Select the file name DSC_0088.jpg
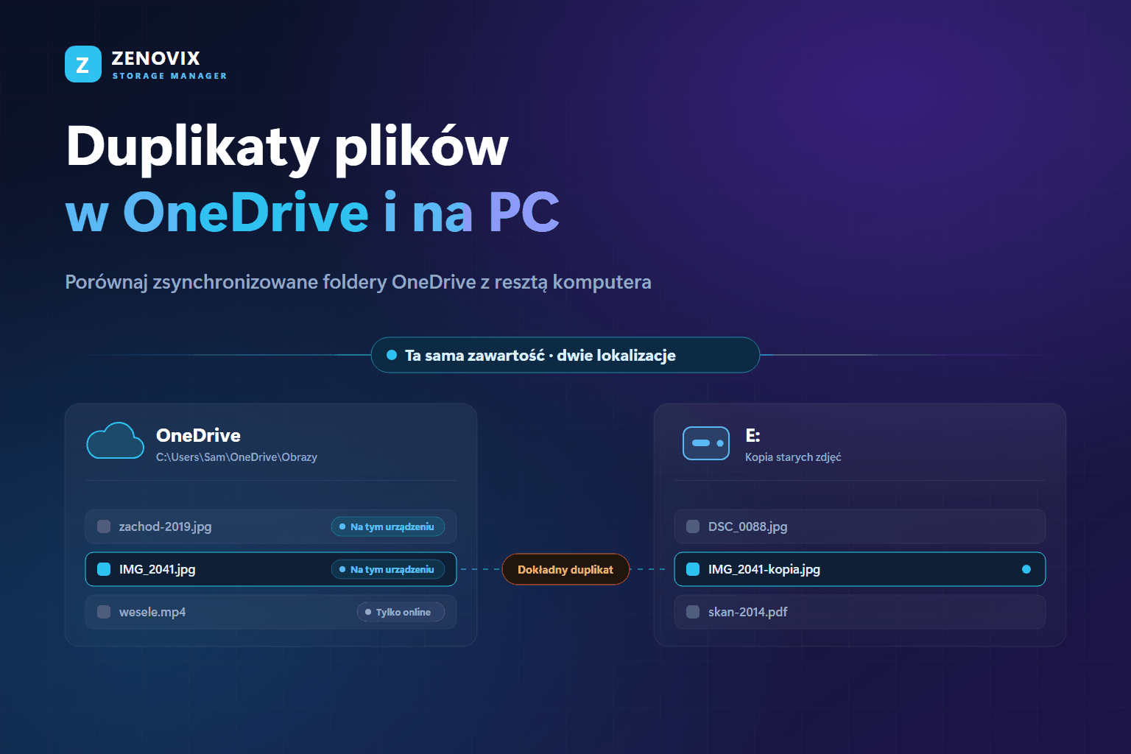Screen dimensions: 1131x754 [x=748, y=526]
